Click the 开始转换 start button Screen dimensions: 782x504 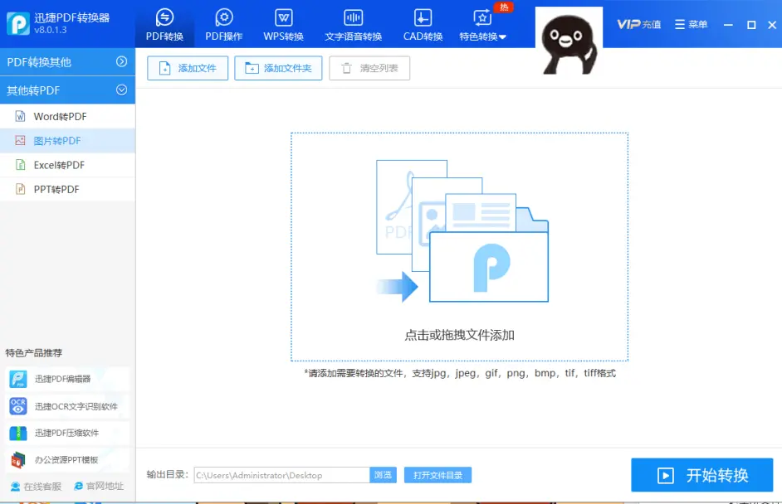pos(702,475)
